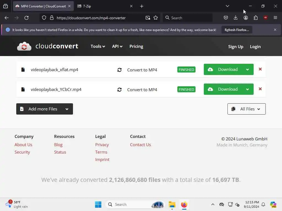282x211 pixels.
Task: Click the Sign Up link
Action: coord(236,47)
